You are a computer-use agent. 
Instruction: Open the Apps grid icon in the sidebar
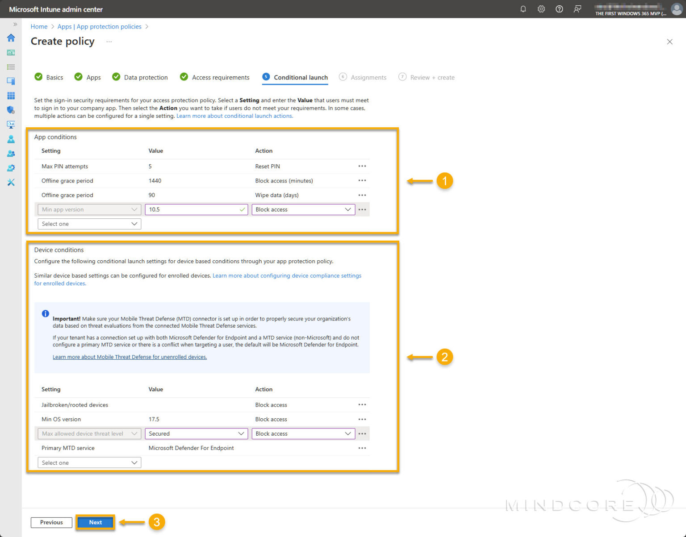pyautogui.click(x=11, y=95)
